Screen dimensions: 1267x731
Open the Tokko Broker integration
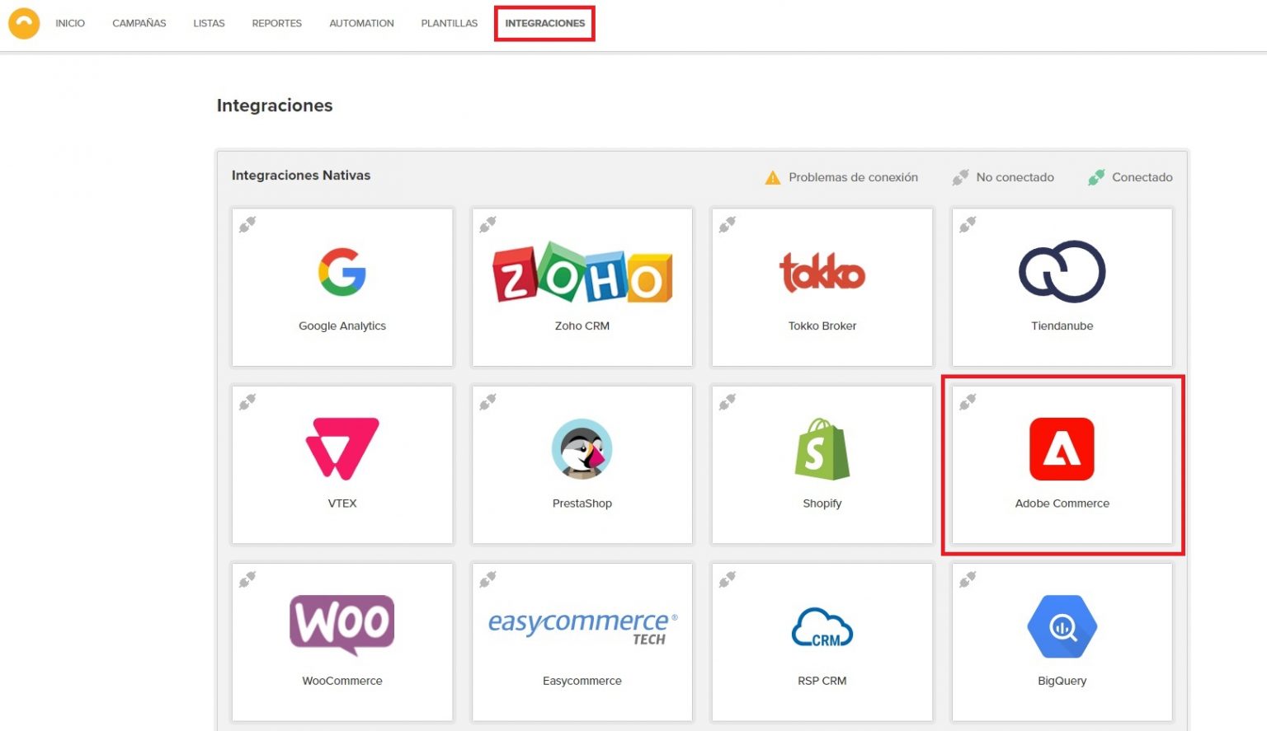pyautogui.click(x=822, y=287)
